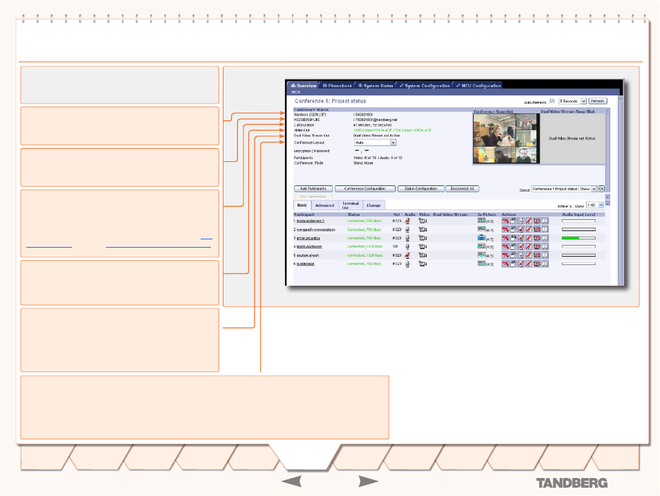Click the Video camera icon for participant 4
This screenshot has height=496, width=660.
coord(423,246)
